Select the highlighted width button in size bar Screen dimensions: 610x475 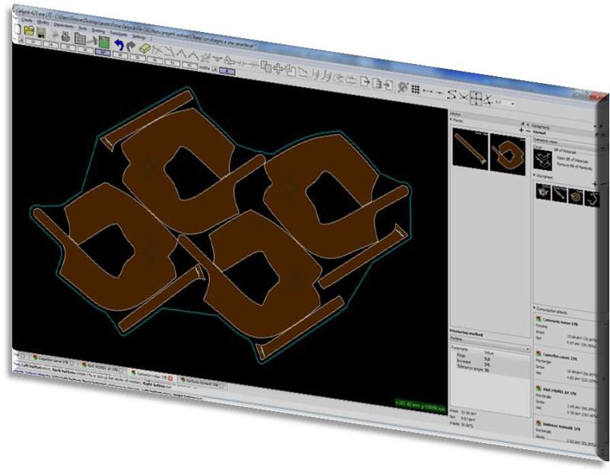(227, 71)
